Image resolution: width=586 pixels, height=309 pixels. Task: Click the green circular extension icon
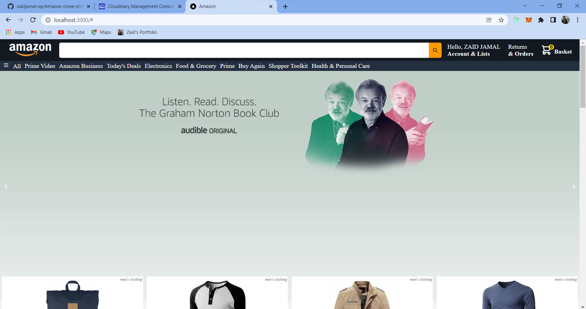tap(516, 20)
